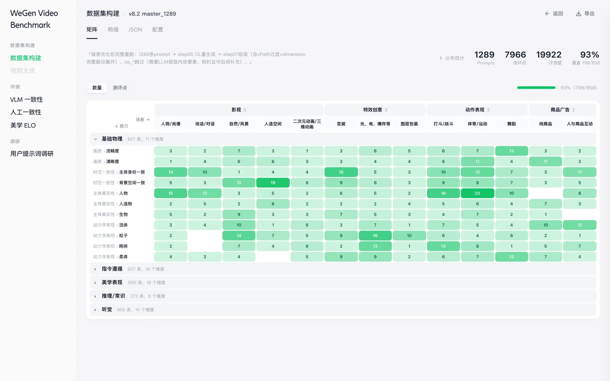Viewport: 610px width, 381px height.
Task: Click the 流畅度 row label
Action: 112,151
